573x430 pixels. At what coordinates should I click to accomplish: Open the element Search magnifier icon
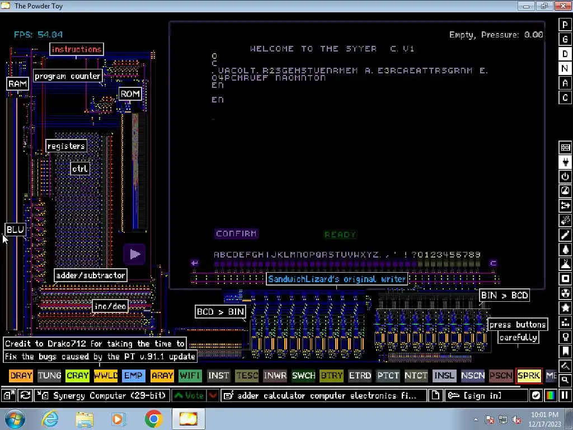coord(565,380)
